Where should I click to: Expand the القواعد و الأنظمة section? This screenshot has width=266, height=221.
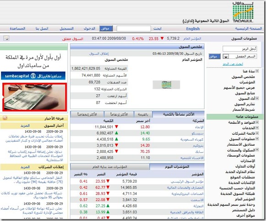point(257,122)
